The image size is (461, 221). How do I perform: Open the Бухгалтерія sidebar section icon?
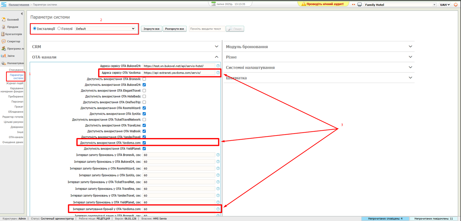[3, 34]
